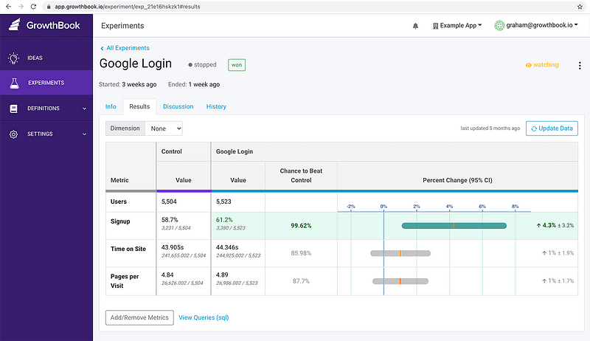Click Add/Remove Metrics button
590x341 pixels.
[139, 317]
